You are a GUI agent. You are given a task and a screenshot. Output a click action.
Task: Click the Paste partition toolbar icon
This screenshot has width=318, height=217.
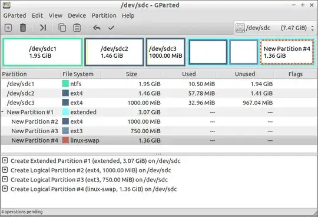pos(77,28)
